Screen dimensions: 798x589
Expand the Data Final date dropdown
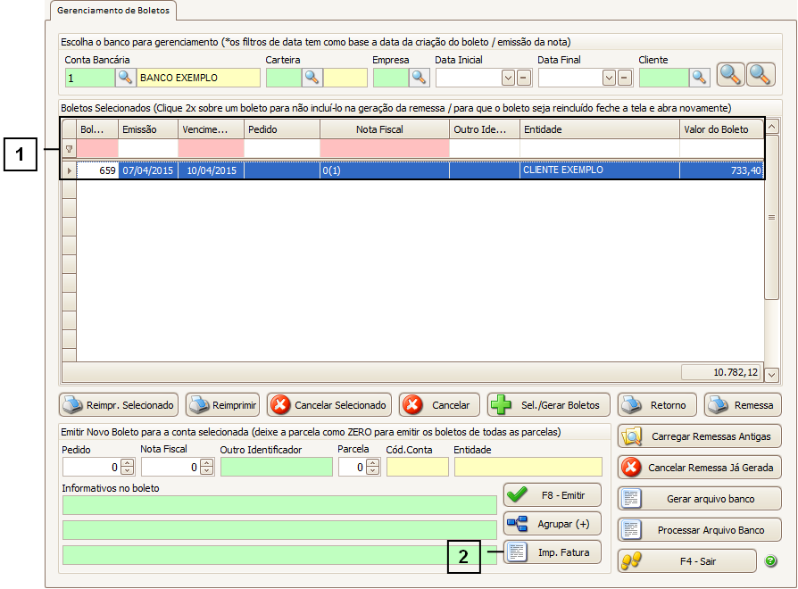click(610, 78)
